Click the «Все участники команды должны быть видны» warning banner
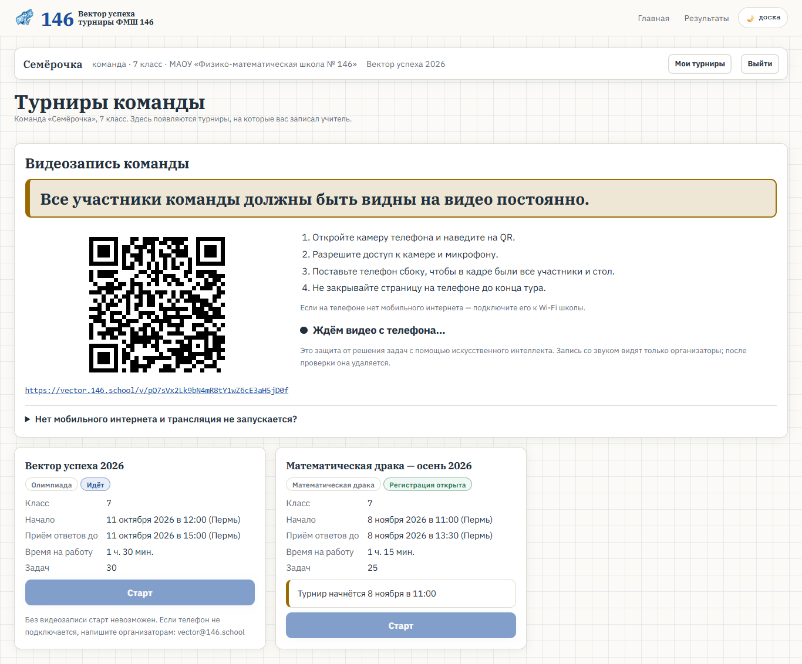This screenshot has width=802, height=664. (x=401, y=198)
